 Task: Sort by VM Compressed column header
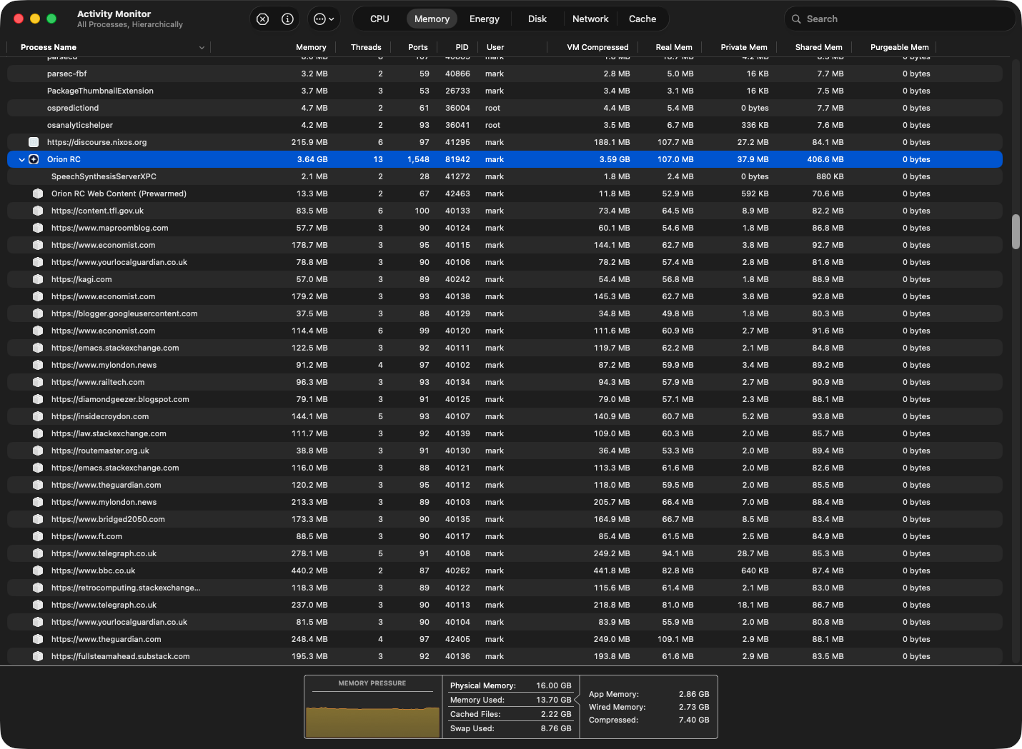pos(597,47)
